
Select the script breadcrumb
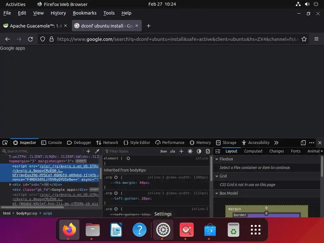[47, 213]
